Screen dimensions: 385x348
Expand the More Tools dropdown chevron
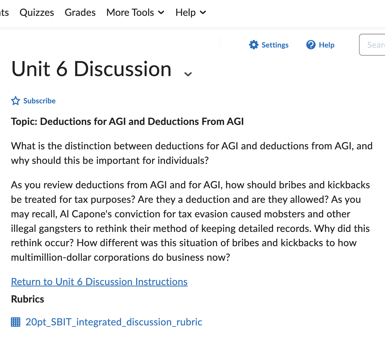[161, 12]
